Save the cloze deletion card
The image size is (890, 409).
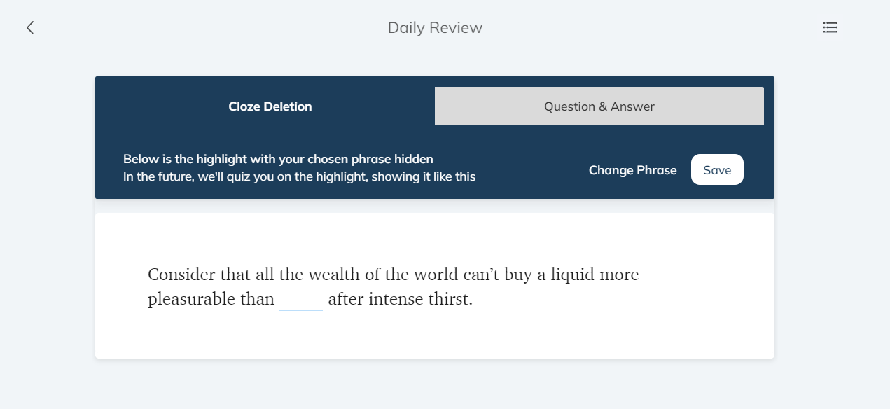717,170
